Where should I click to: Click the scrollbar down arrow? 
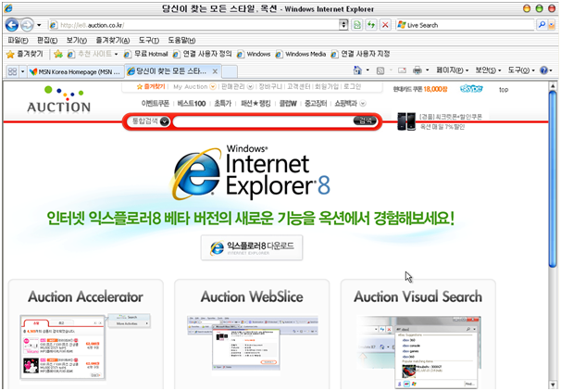553,385
